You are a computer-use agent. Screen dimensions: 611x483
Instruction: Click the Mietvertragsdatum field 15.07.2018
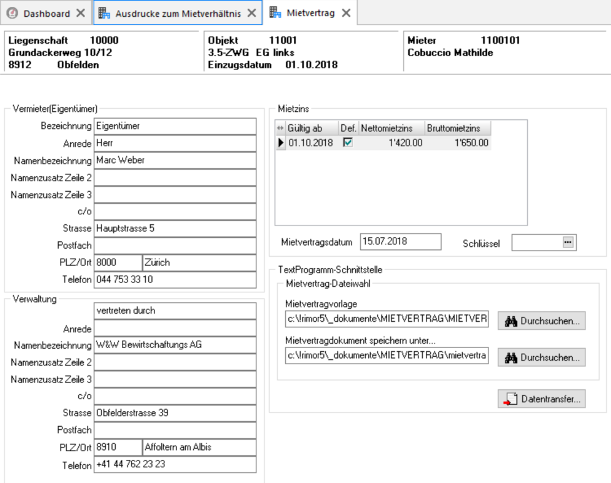[401, 242]
